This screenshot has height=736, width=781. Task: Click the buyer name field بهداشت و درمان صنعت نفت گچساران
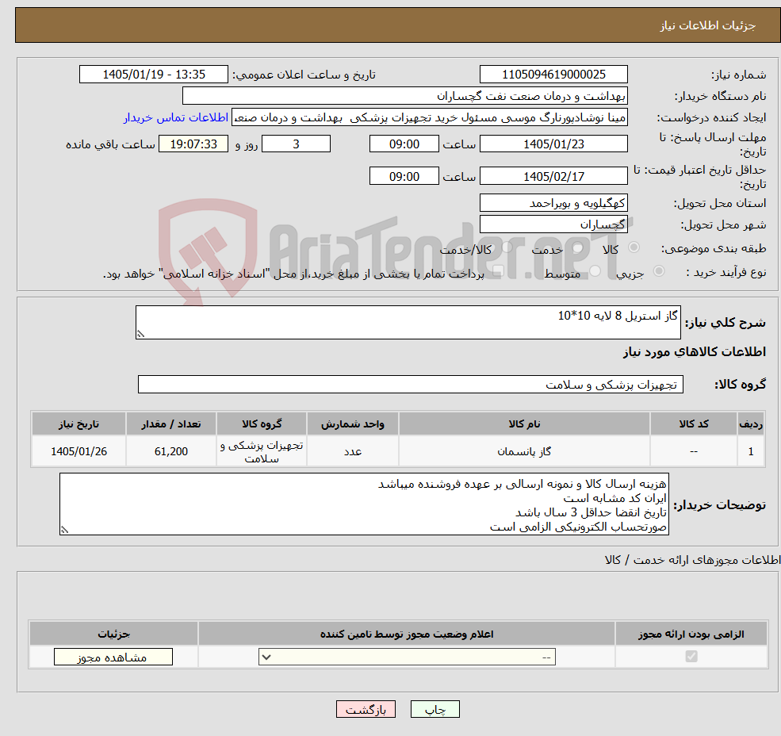[x=404, y=96]
